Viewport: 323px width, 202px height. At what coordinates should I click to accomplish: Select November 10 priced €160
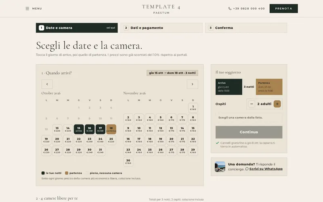(139, 129)
